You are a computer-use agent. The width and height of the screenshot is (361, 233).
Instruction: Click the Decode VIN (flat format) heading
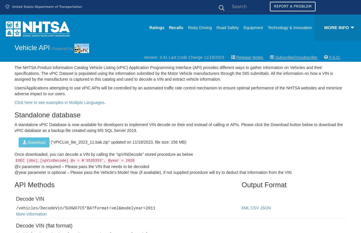pyautogui.click(x=44, y=226)
